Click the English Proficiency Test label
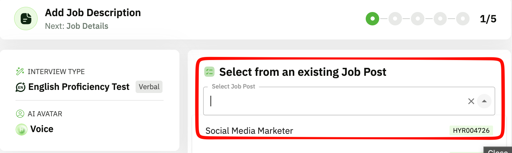512x153 pixels. click(x=79, y=87)
